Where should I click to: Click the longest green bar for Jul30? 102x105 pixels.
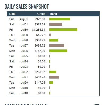(x=63, y=30)
